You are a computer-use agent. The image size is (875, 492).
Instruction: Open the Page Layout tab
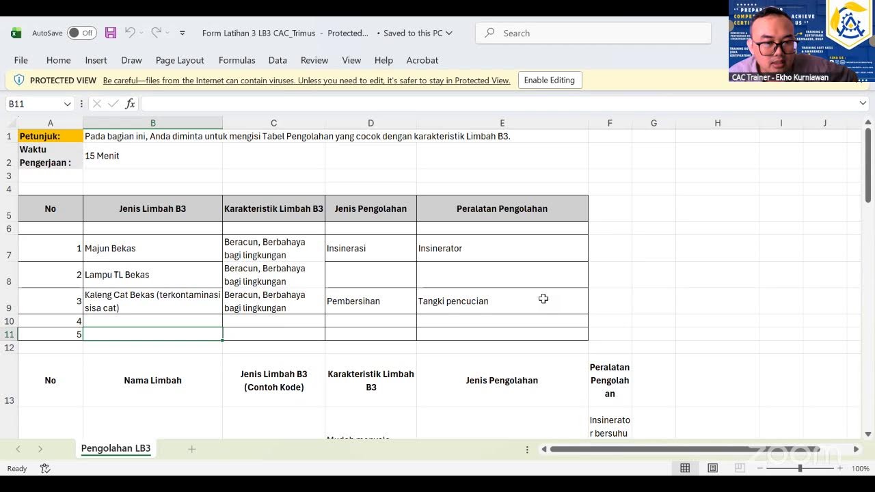[180, 60]
